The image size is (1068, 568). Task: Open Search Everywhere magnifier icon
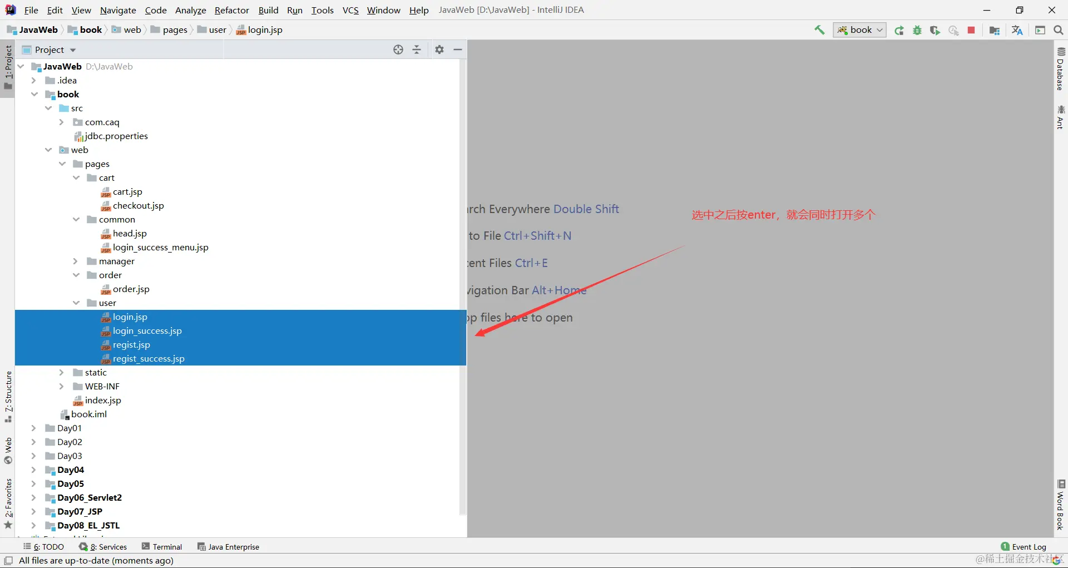coord(1059,31)
